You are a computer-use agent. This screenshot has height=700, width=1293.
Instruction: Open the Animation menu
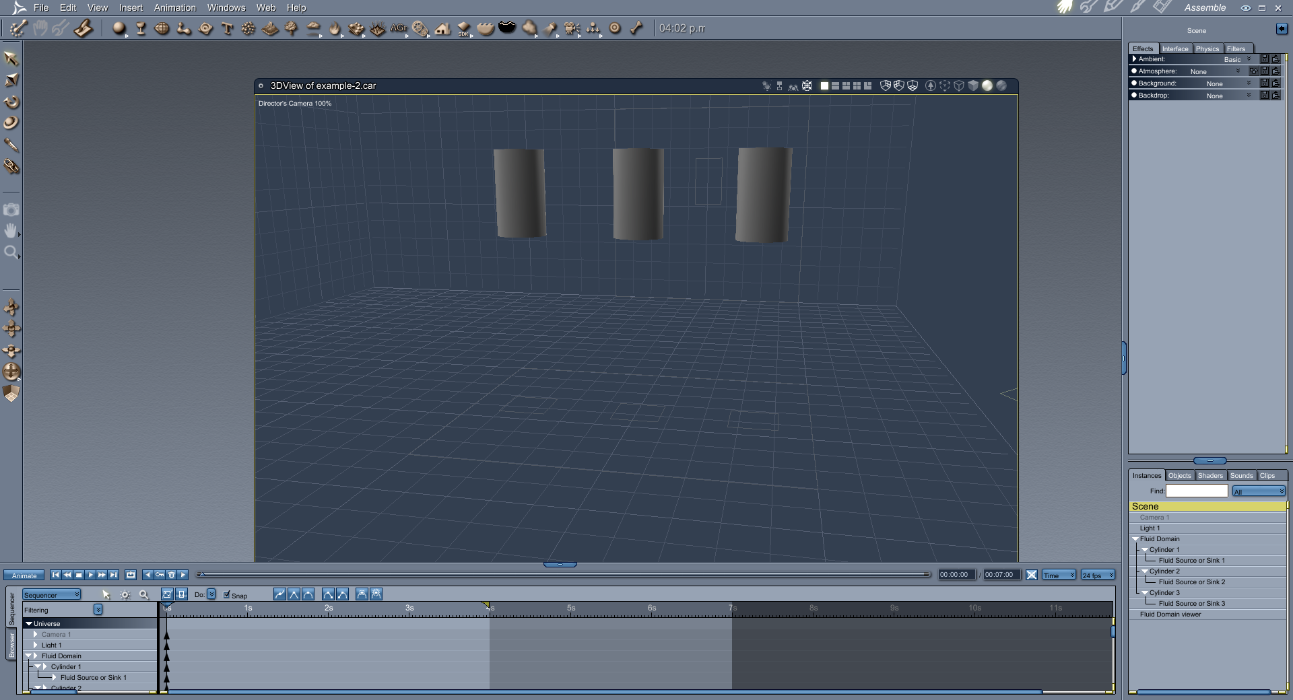click(175, 7)
